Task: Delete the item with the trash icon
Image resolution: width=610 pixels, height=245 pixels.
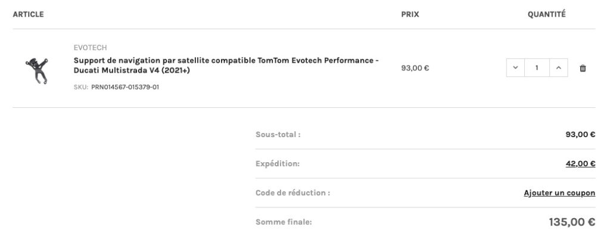Action: tap(583, 68)
